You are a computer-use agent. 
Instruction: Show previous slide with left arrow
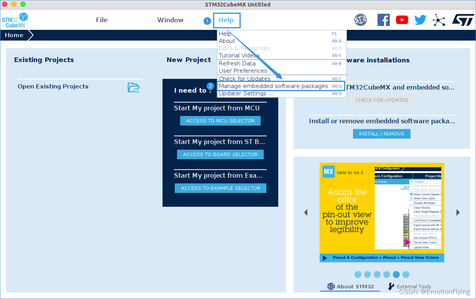[306, 212]
